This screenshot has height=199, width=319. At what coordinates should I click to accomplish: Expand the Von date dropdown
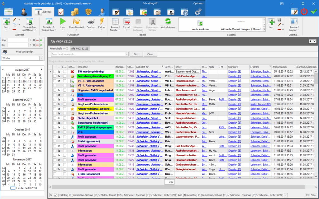pos(30,40)
